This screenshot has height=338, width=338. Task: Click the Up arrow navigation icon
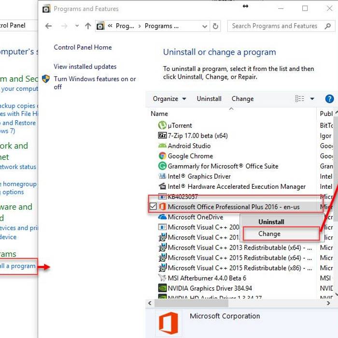tap(88, 26)
